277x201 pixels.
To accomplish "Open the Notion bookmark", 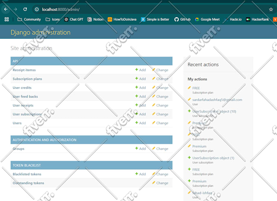I will coord(95,20).
